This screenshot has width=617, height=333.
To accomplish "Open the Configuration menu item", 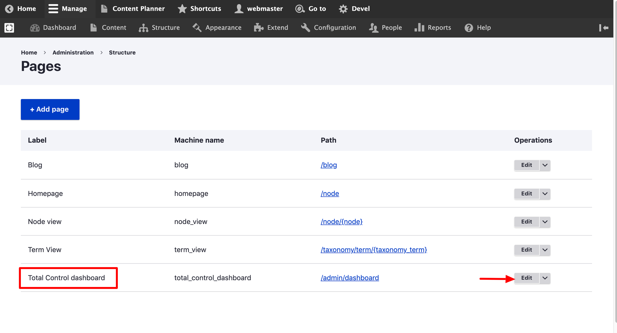I will (x=328, y=28).
